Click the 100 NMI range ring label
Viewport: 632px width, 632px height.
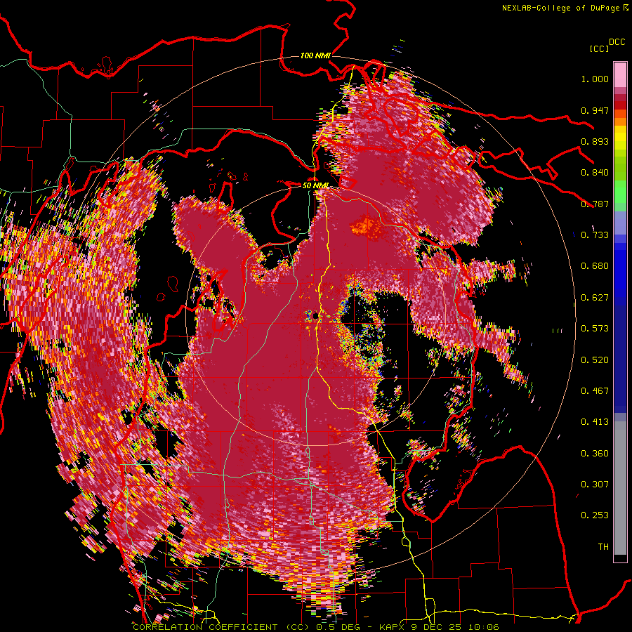point(315,55)
